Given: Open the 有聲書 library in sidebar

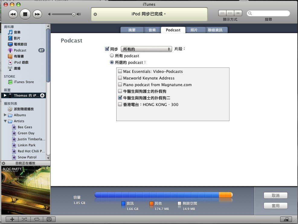Looking at the screenshot, I should tap(24, 56).
